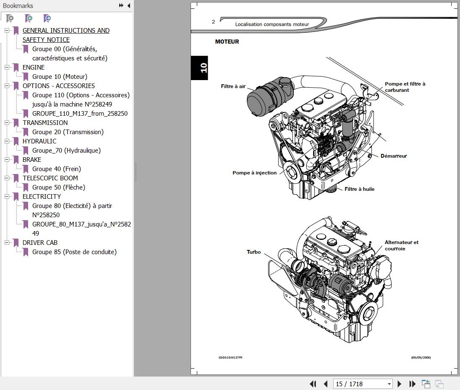460x390 pixels.
Task: Collapse the ELECTRICITY bookmark group
Action: click(7, 196)
